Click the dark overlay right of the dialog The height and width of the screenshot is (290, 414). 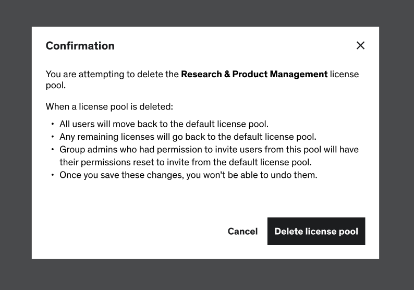[x=396, y=145]
